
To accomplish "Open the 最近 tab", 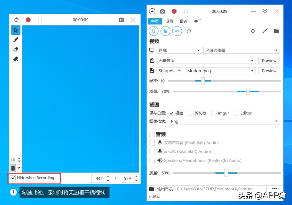I will (184, 21).
